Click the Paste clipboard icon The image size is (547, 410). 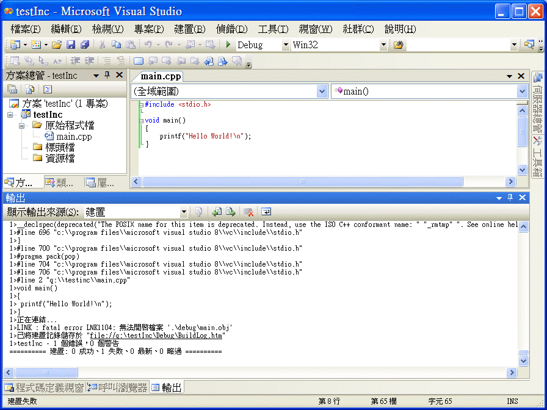point(131,45)
